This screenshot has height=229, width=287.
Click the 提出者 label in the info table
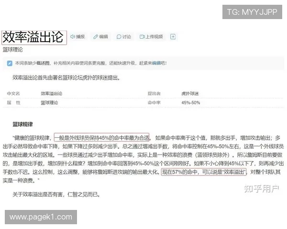(x=154, y=94)
